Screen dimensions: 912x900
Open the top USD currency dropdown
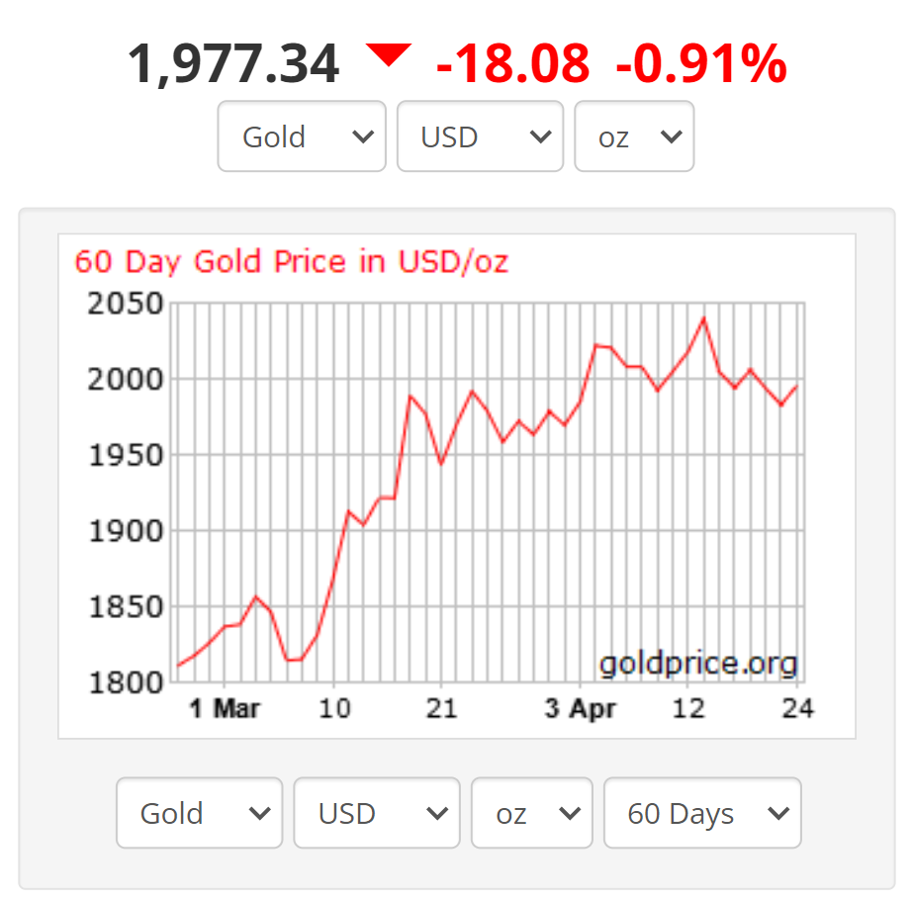click(x=480, y=136)
